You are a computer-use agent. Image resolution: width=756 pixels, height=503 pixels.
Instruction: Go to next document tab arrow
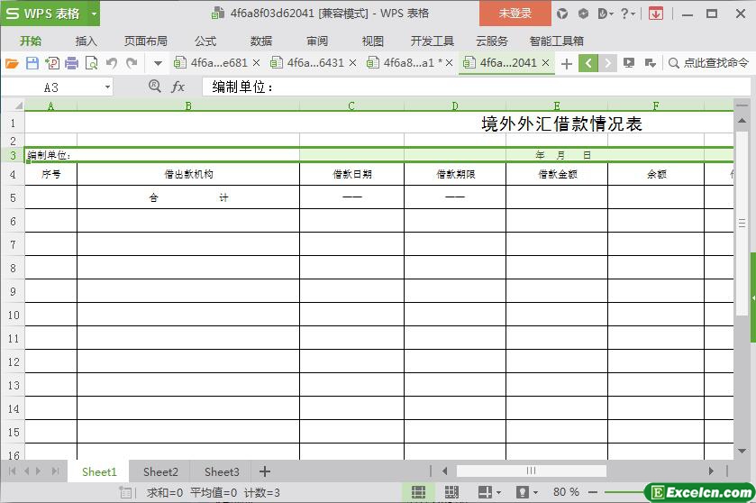click(607, 63)
